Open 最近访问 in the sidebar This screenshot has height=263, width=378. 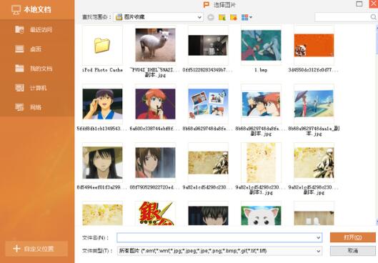point(34,29)
